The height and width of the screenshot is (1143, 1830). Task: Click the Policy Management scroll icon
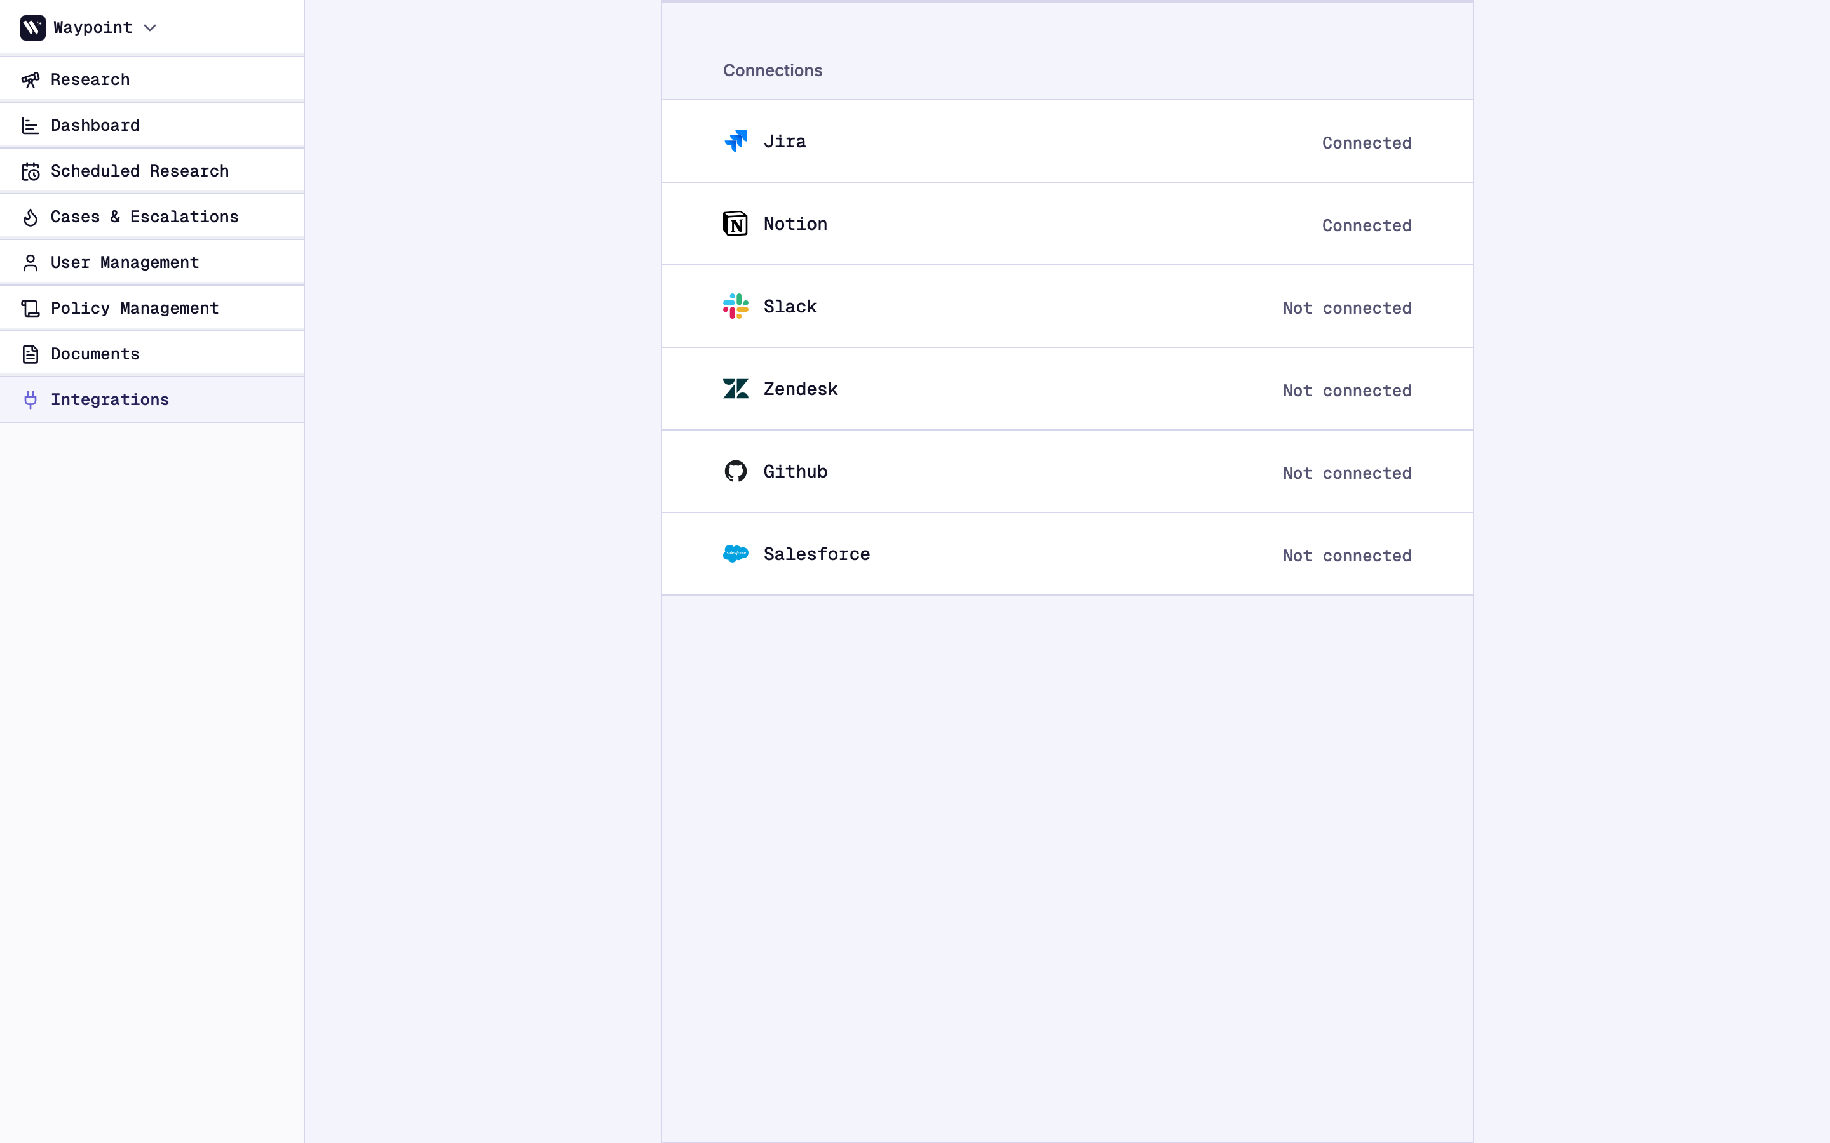(30, 309)
